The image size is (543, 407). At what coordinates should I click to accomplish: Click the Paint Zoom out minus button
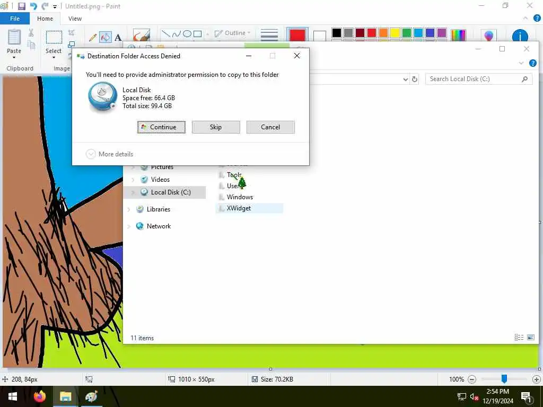[471, 379]
